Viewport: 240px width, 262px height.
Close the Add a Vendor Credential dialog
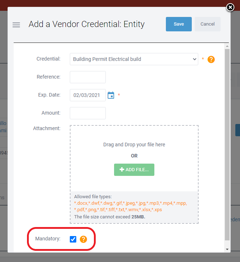pyautogui.click(x=230, y=7)
